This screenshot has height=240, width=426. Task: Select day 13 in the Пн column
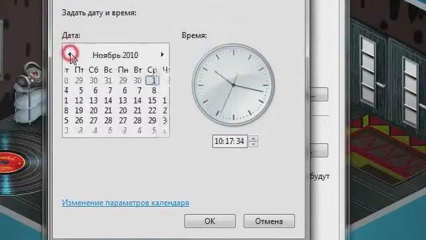122,101
